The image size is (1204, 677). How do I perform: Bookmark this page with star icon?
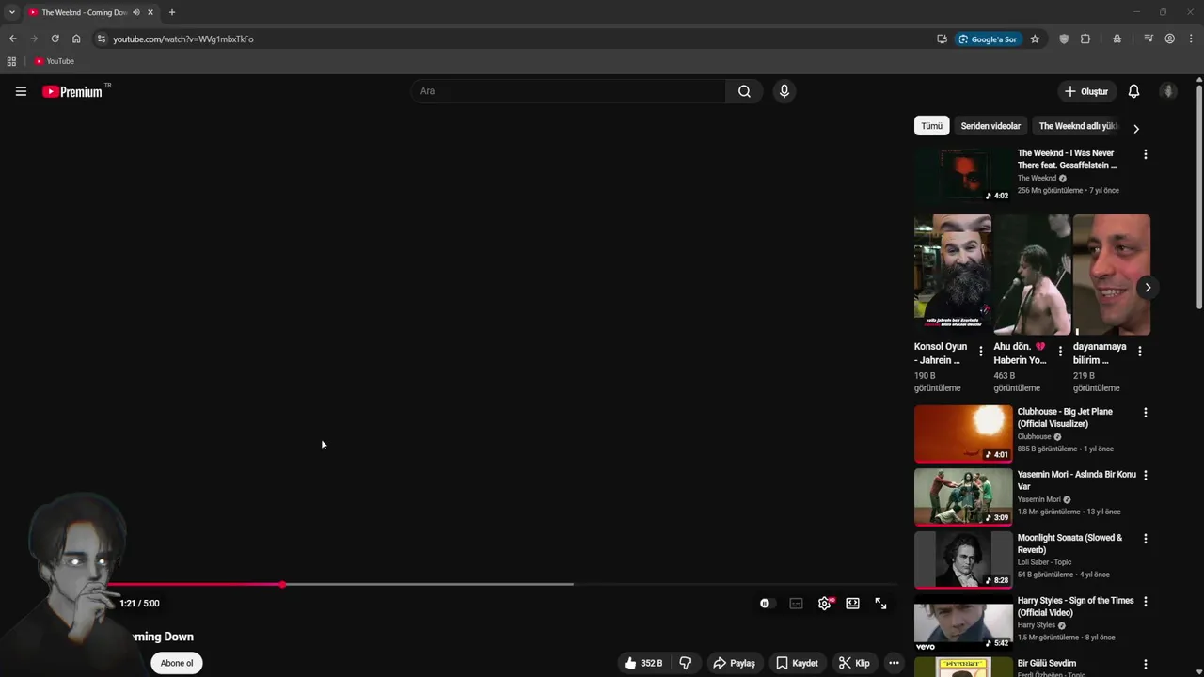[x=1035, y=39]
